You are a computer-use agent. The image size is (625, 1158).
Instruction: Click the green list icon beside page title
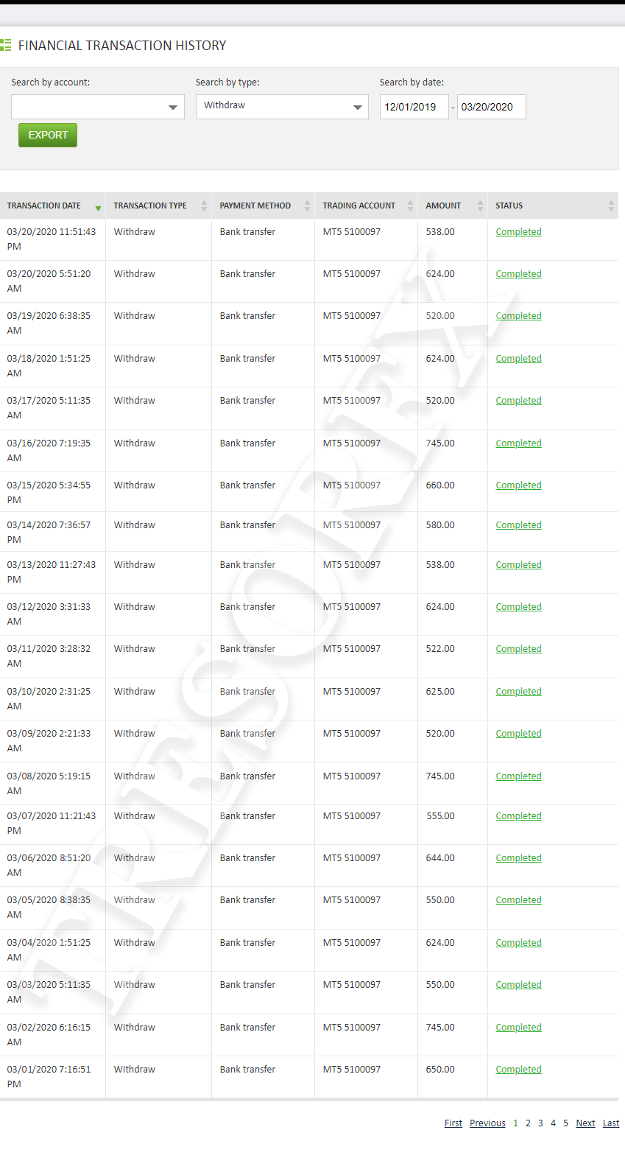(x=6, y=46)
